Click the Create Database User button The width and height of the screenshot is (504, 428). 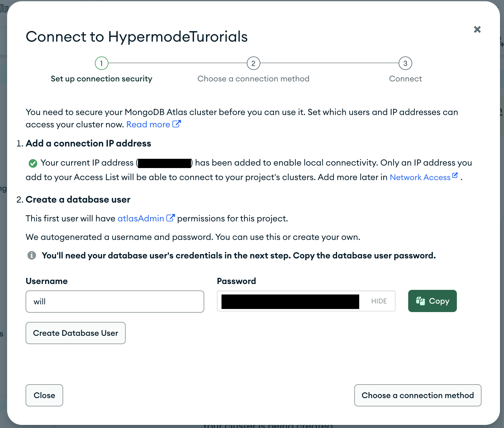coord(75,333)
